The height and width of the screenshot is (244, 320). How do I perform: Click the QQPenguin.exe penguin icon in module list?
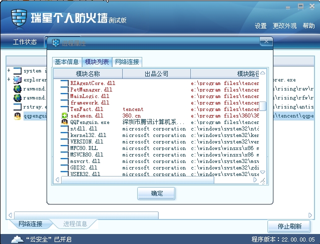[65, 122]
